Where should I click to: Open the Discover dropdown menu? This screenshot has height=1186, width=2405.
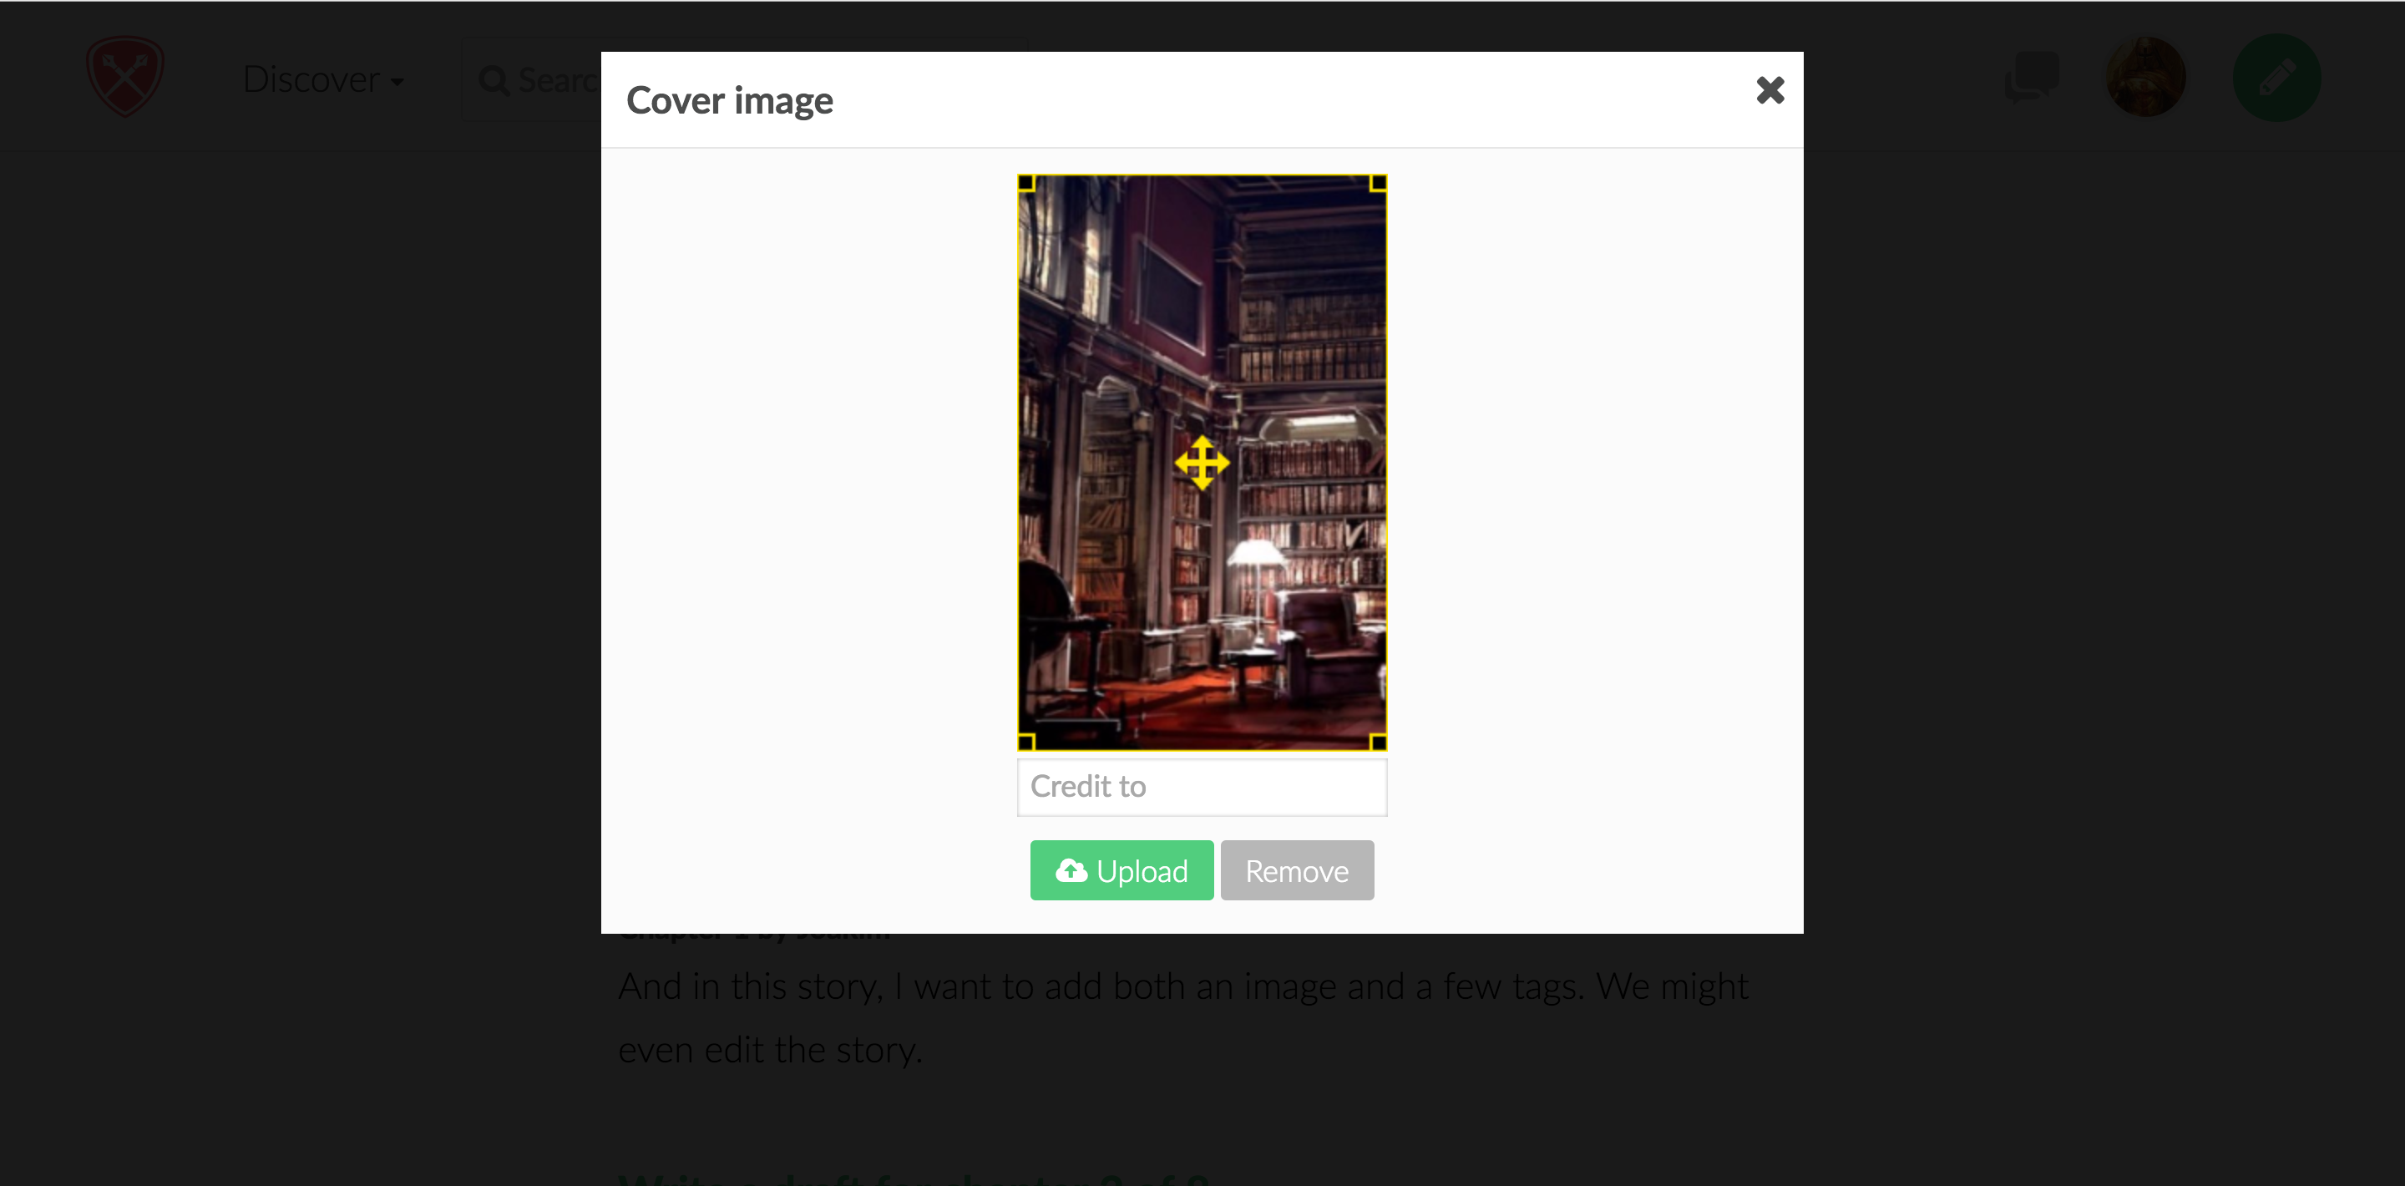coord(323,79)
